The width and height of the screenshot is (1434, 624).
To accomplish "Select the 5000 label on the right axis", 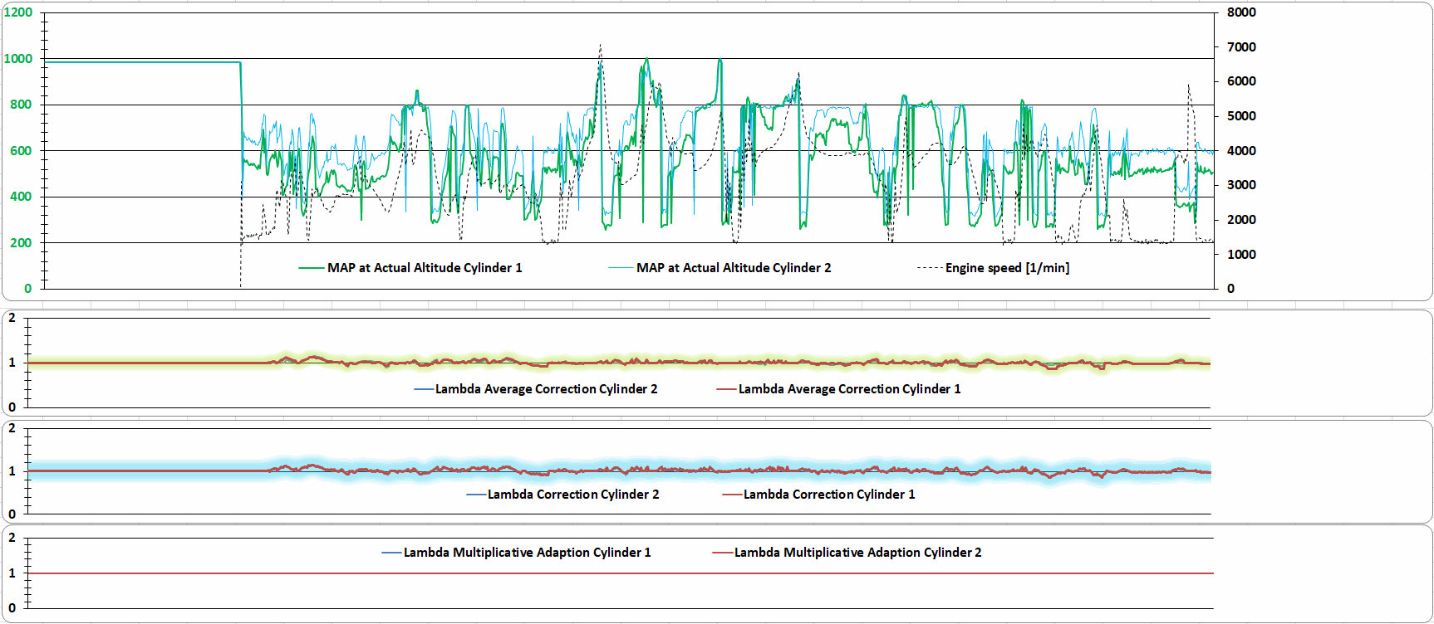I will coord(1241,116).
